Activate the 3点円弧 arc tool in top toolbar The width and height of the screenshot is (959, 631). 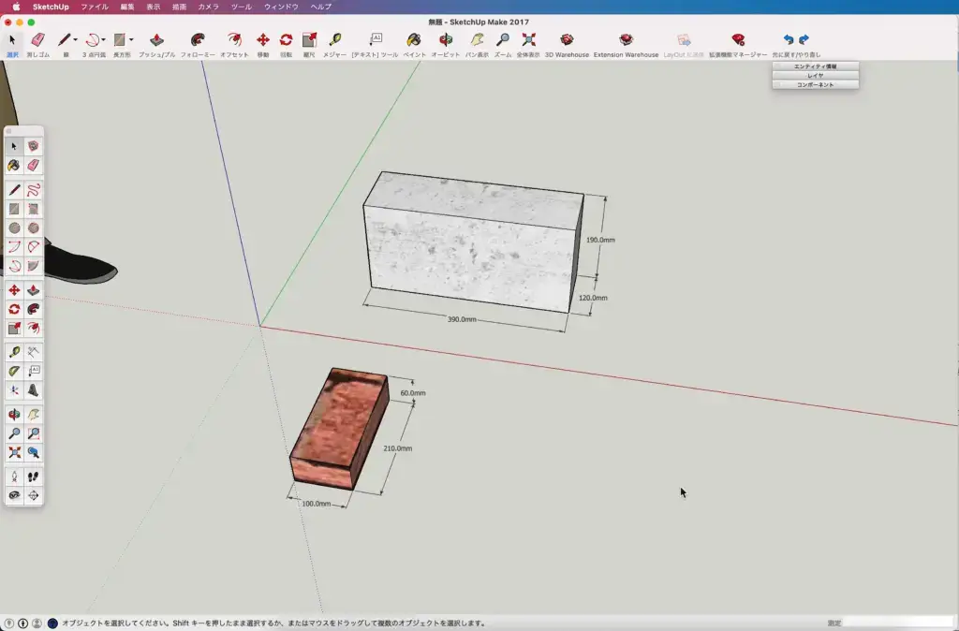click(93, 40)
